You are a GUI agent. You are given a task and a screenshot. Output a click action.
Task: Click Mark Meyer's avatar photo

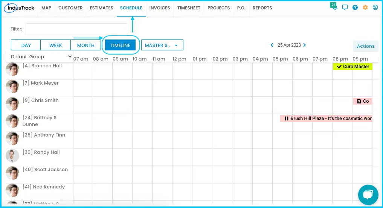[x=12, y=87]
